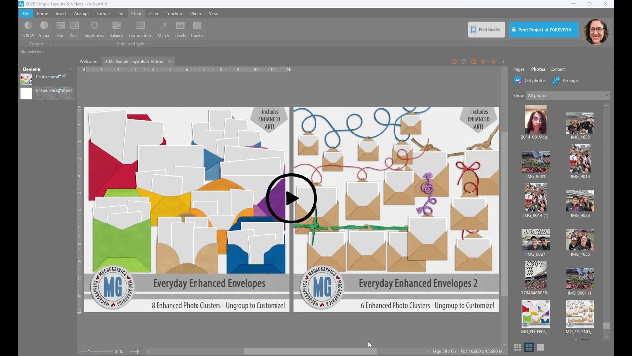
Task: Open the Brightness adjustment
Action: [x=94, y=30]
